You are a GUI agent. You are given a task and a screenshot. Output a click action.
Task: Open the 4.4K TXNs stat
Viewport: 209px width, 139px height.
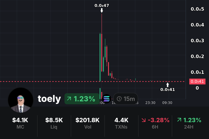pyautogui.click(x=121, y=123)
